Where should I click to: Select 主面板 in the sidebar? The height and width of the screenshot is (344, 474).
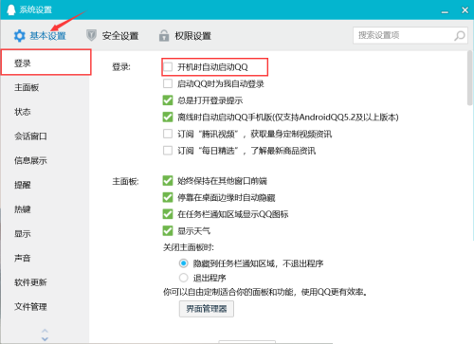point(45,87)
